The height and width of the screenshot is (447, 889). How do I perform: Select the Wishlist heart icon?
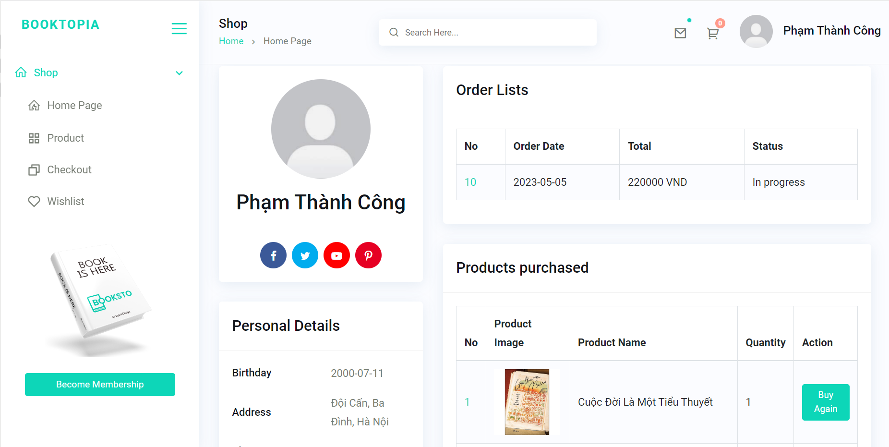(34, 201)
